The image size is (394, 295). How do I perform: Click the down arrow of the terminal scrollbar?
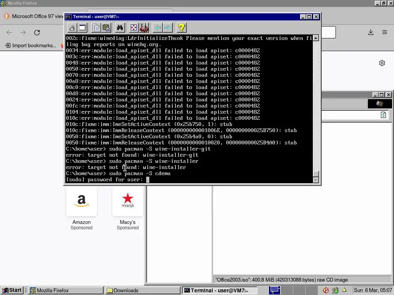coord(316,180)
